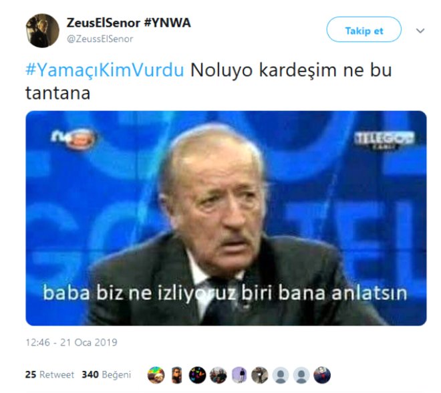Click the second default grey liker avatar
The height and width of the screenshot is (393, 441).
[x=301, y=375]
